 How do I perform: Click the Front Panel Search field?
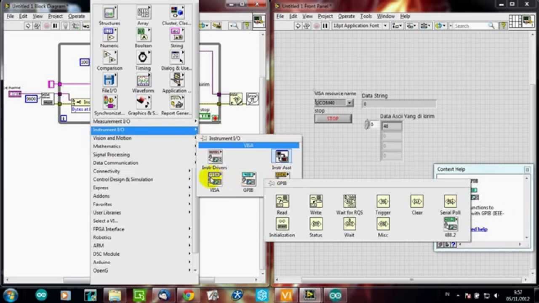pos(472,26)
